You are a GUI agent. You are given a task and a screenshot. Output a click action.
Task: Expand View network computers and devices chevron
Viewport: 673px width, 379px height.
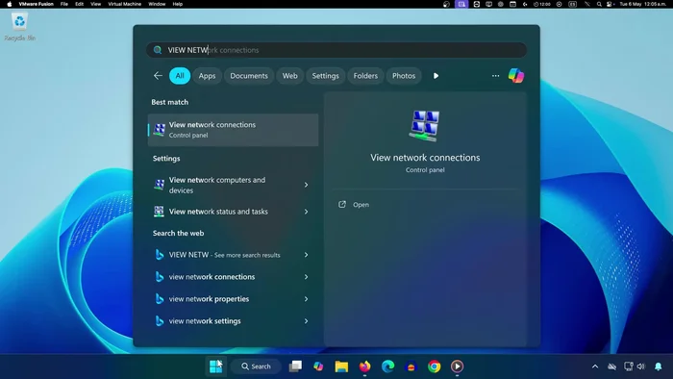tap(306, 185)
